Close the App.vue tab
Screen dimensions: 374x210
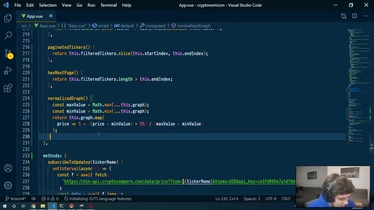(x=51, y=16)
